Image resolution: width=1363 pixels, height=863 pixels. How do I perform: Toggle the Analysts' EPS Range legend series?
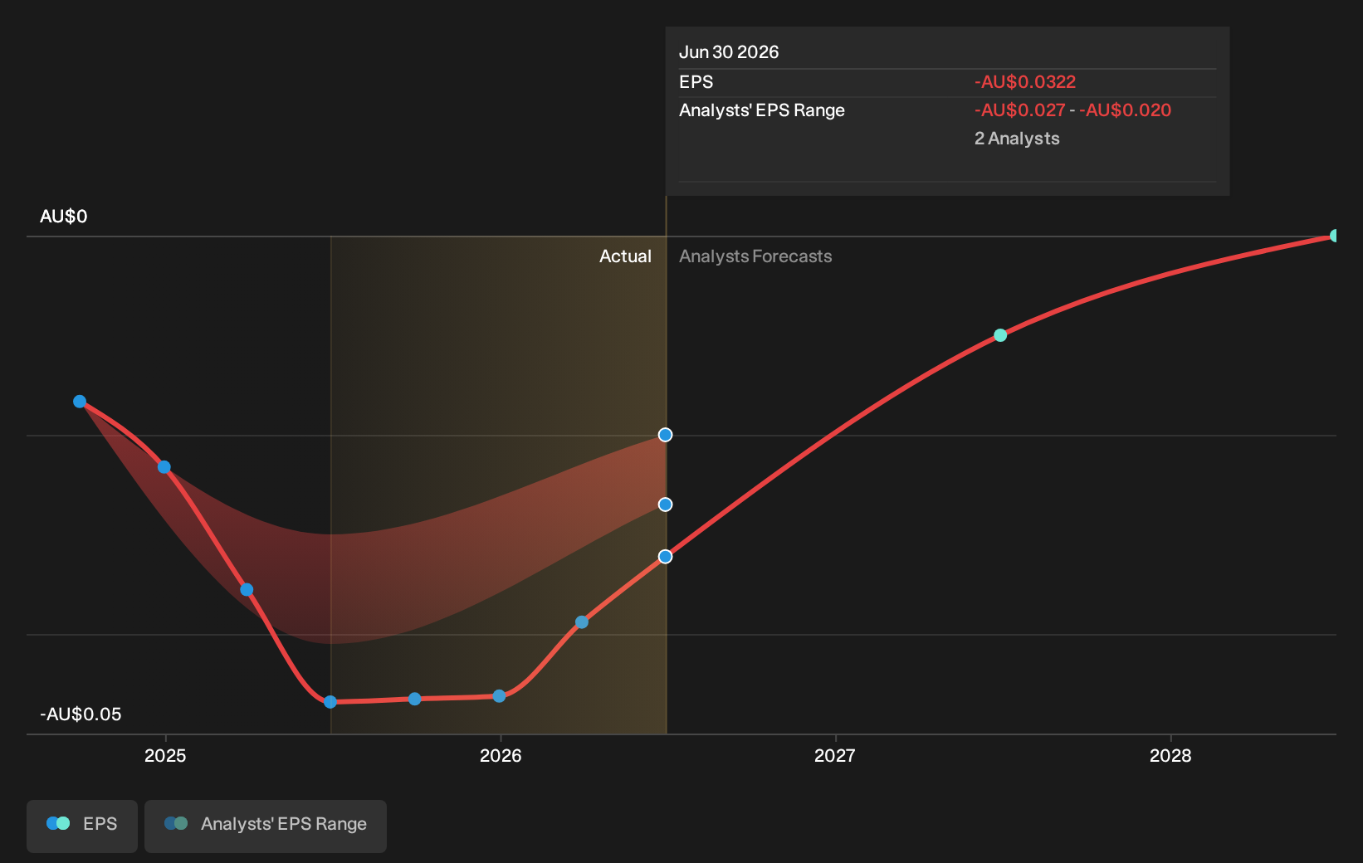pos(266,826)
